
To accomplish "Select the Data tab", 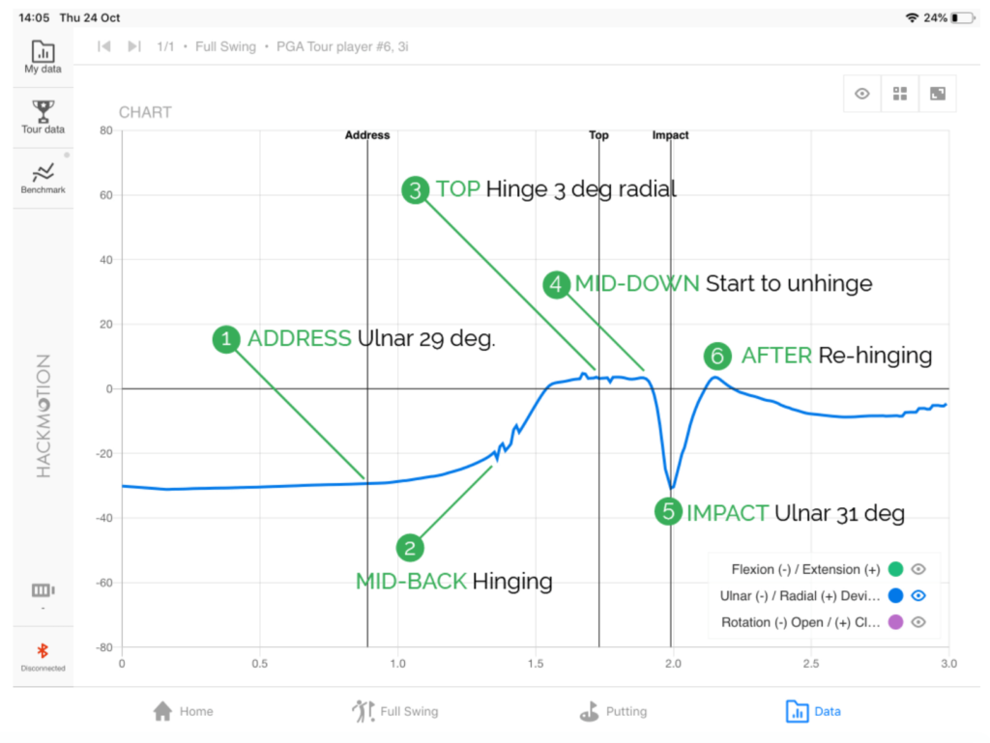I will pyautogui.click(x=813, y=712).
